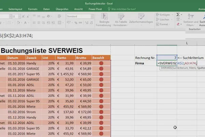Click the AutoSum sigma icon
Image resolution: width=205 pixels, height=137 pixels.
pos(178,14)
